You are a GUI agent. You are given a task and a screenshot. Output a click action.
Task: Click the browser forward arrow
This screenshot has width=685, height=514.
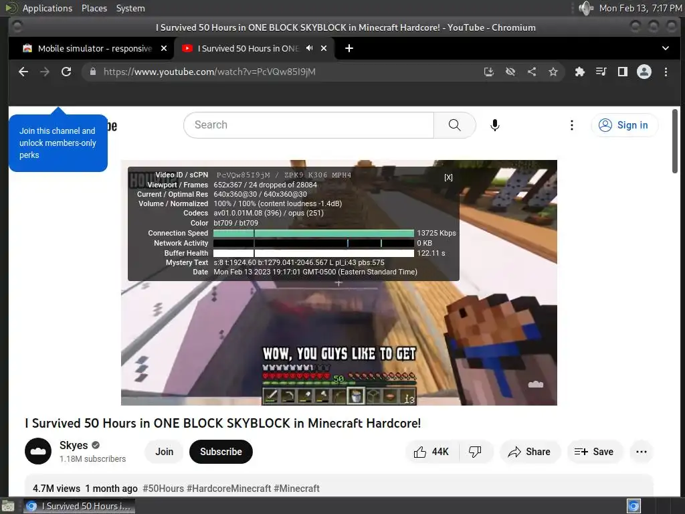[45, 72]
